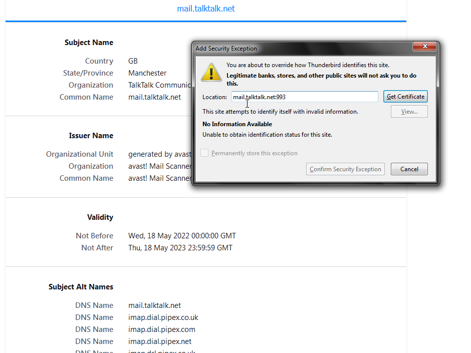
Task: Select DNS Name imap.dial.pipex.net
Action: [x=160, y=341]
